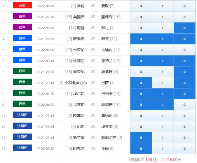Deselect draw 1 for 萨索洛 vs 都灵
Screen dimensions: 197x163
(163, 39)
